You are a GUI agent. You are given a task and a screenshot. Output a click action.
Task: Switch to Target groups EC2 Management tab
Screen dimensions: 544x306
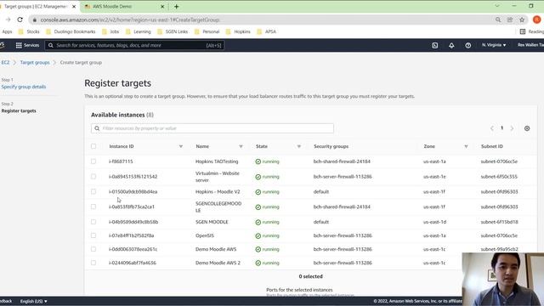point(38,6)
